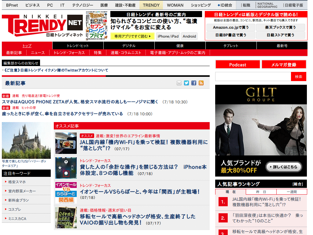
Task: Open the 最新記事 submenu item
Action: click(x=14, y=53)
